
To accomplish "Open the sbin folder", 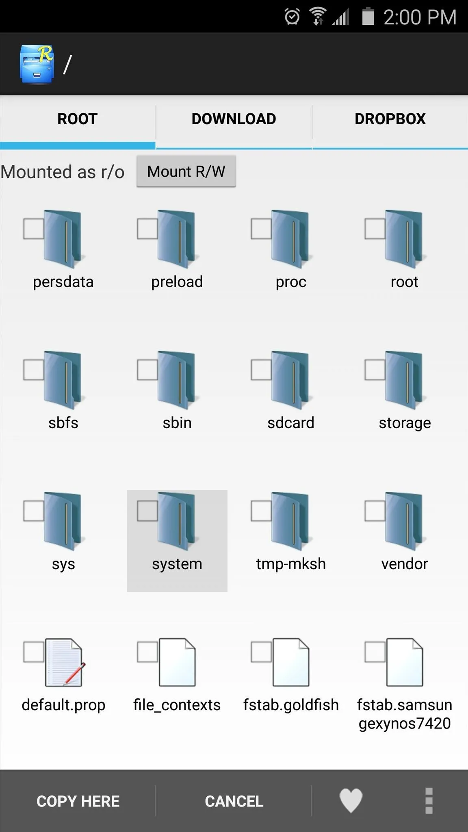I will [x=177, y=392].
